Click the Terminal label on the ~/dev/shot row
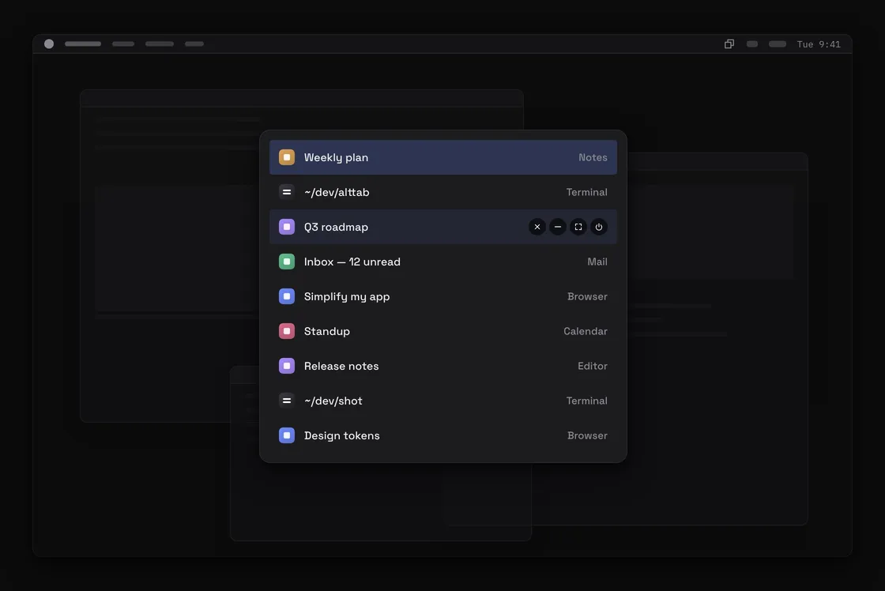 coord(586,401)
